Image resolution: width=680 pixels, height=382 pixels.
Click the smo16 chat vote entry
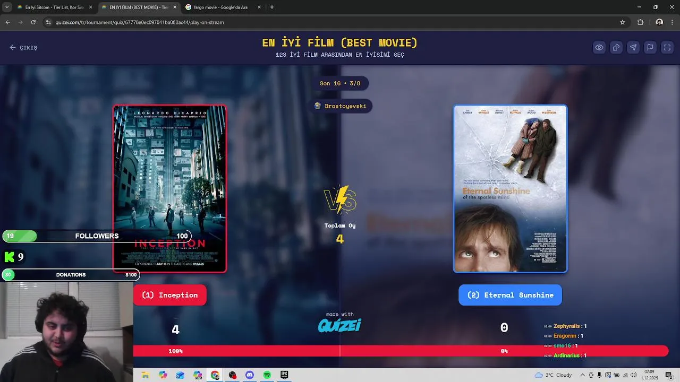(560, 346)
